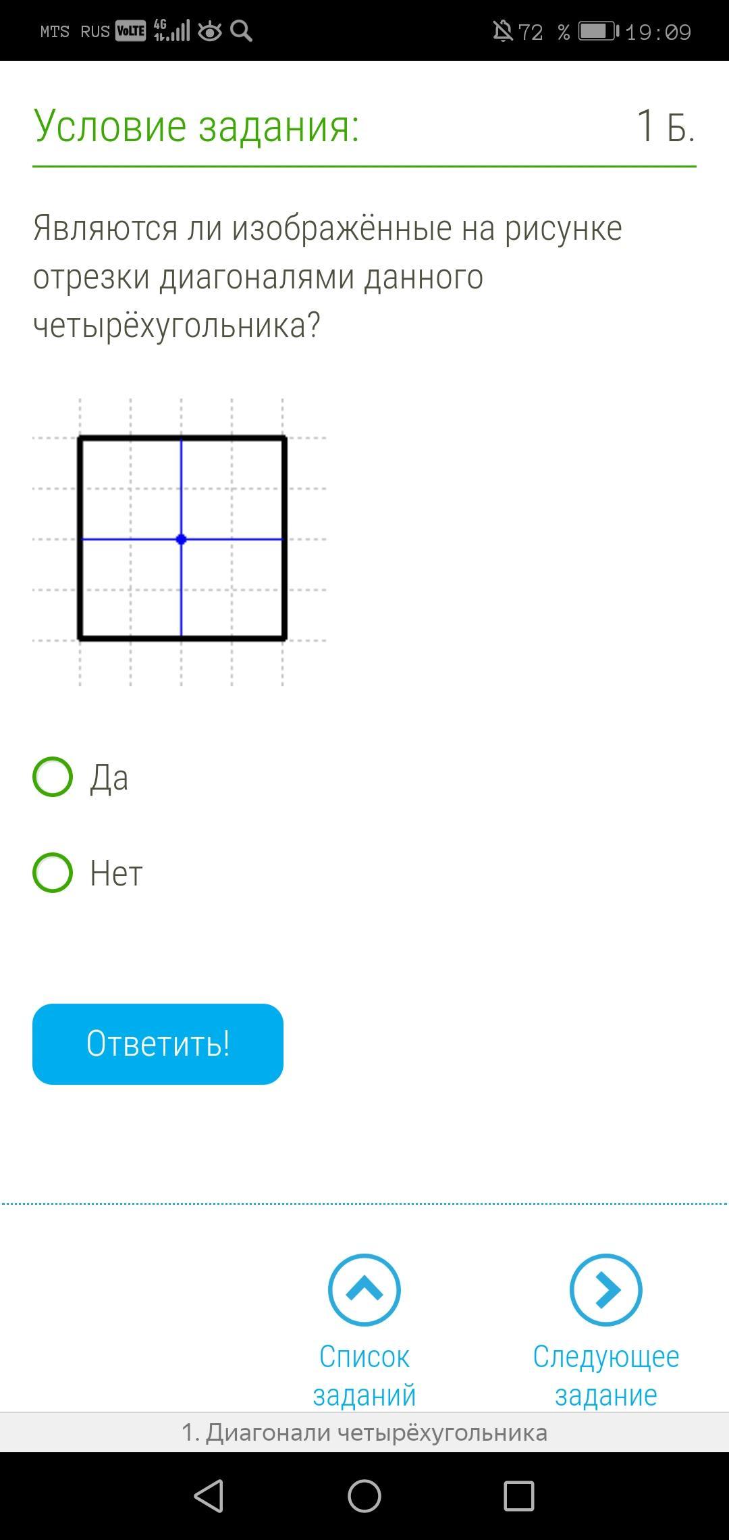This screenshot has width=729, height=1540.
Task: Open the 'Список заданий' link
Action: tap(364, 1376)
